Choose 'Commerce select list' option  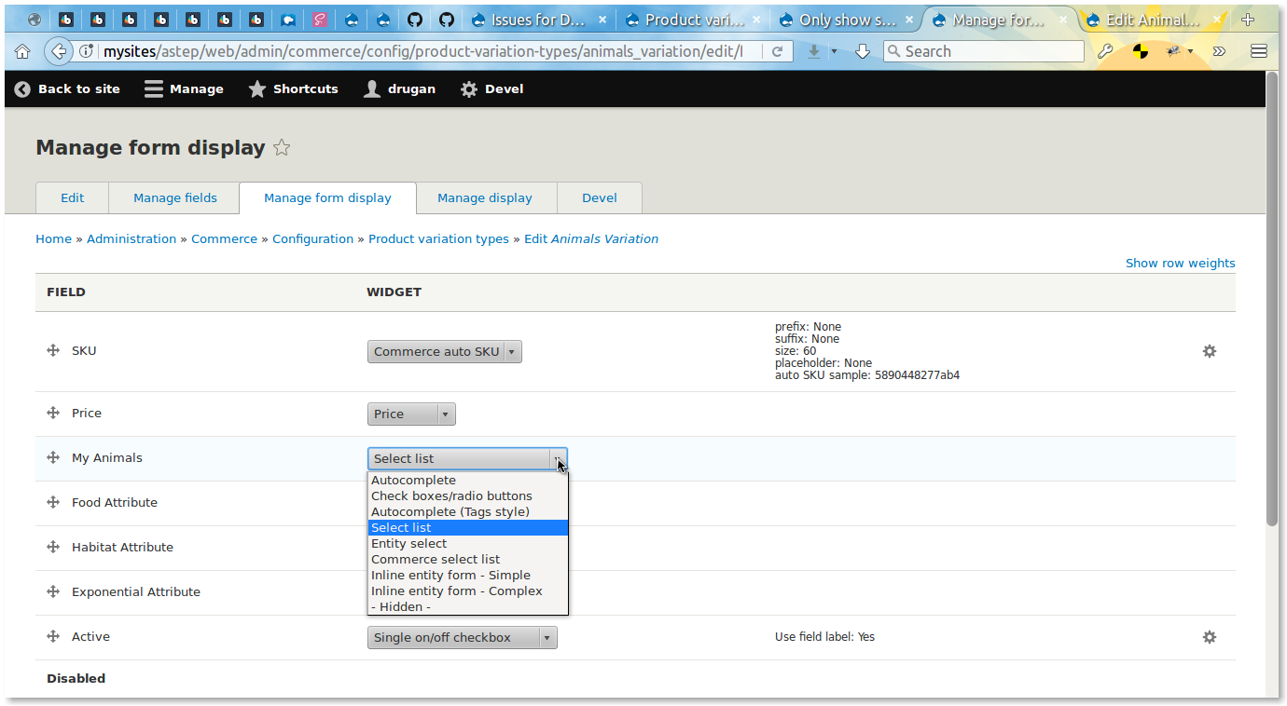[467, 560]
